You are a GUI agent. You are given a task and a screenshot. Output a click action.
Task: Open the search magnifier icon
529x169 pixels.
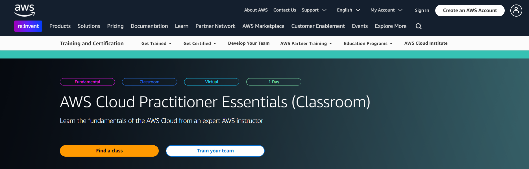point(419,26)
